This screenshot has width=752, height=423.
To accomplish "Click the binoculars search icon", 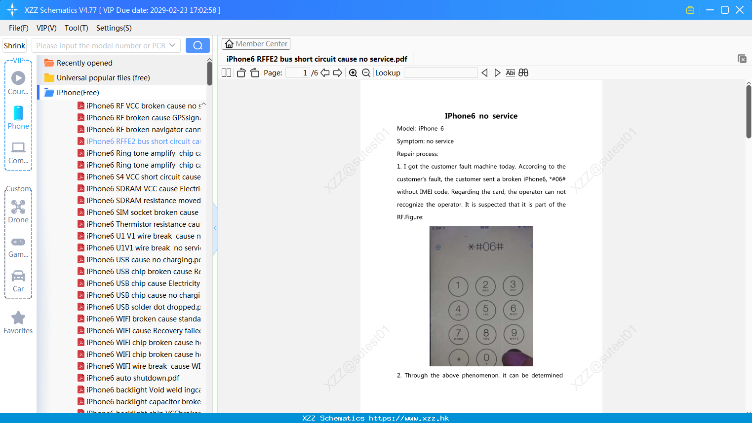I will tap(523, 73).
